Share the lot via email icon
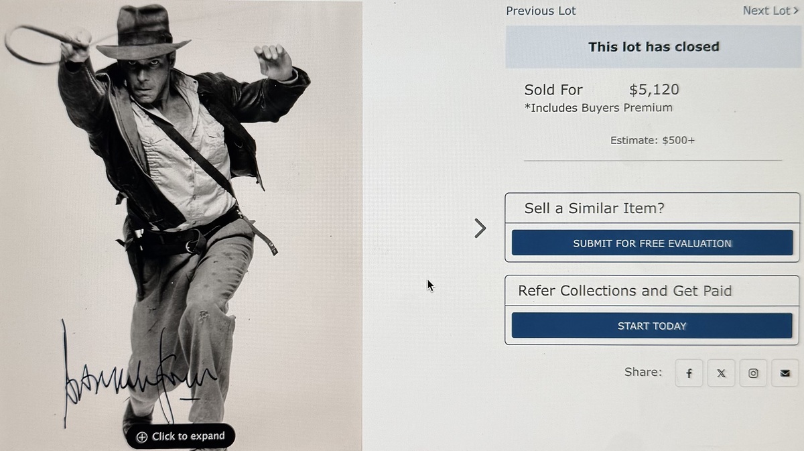Screen dimensions: 804x451 [785, 373]
